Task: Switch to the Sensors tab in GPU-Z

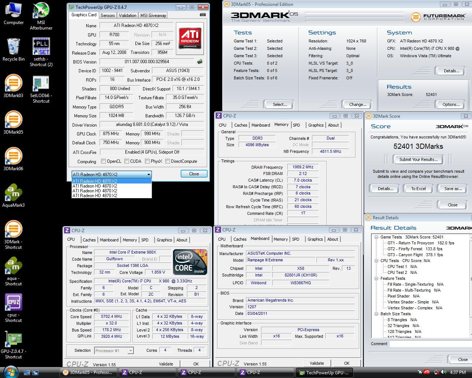Action: click(x=108, y=16)
